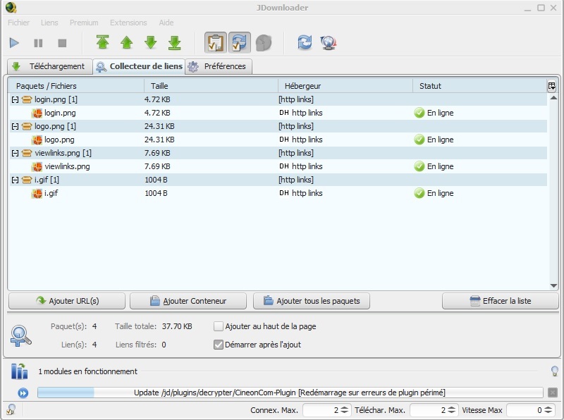Toggle clipboard monitoring icon

pyautogui.click(x=216, y=42)
